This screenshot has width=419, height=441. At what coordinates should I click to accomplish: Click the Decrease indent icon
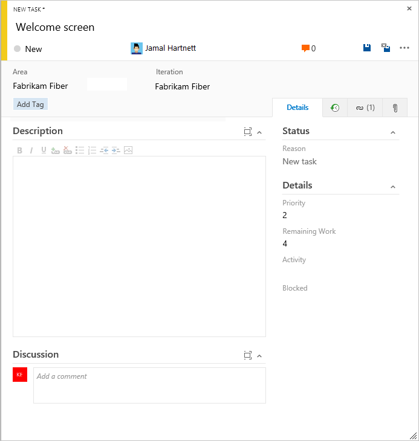point(104,150)
